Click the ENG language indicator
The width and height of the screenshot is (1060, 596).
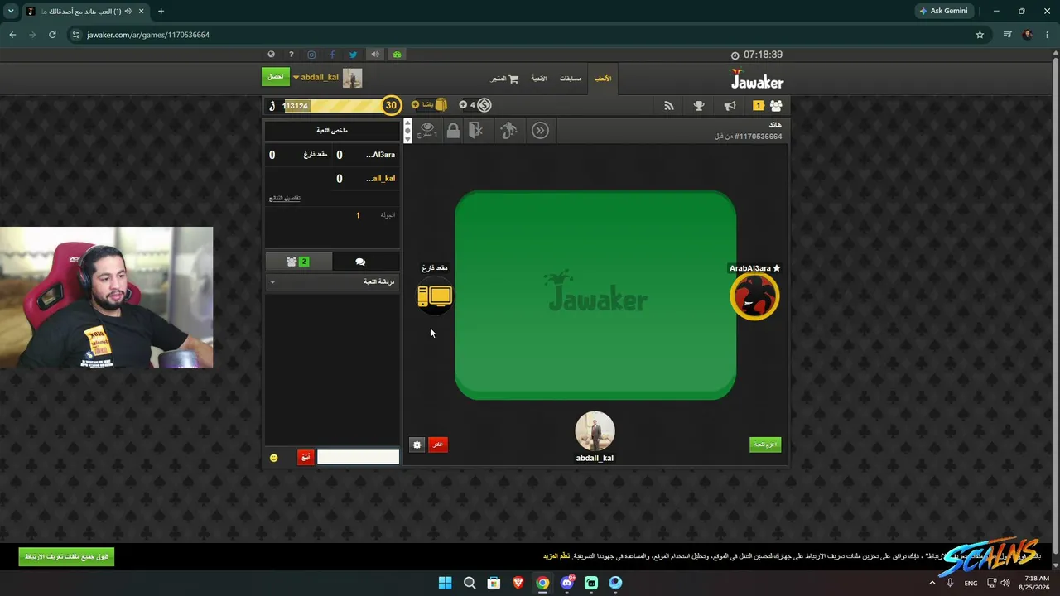[x=971, y=583]
